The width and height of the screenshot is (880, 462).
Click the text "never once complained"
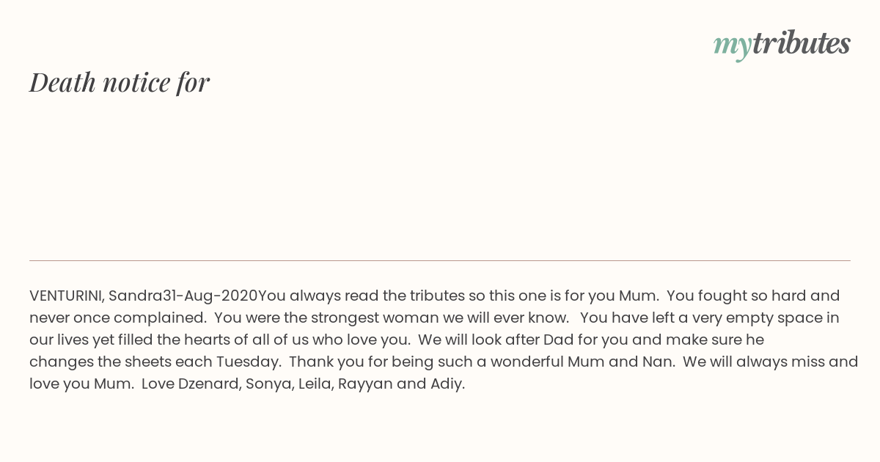(116, 318)
